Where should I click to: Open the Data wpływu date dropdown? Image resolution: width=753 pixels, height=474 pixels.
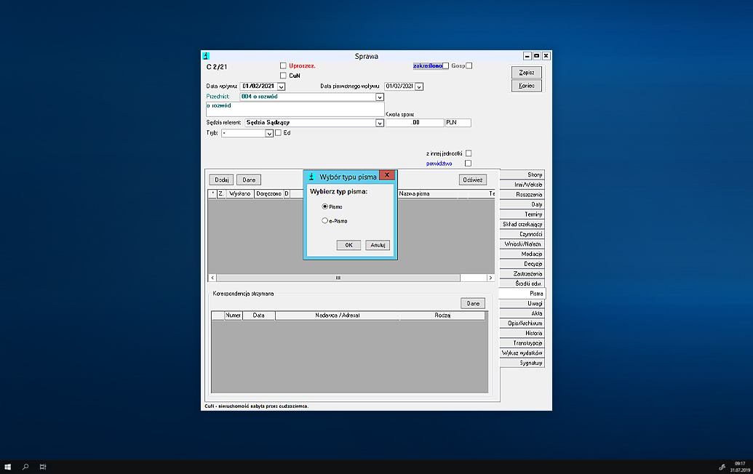click(x=282, y=87)
